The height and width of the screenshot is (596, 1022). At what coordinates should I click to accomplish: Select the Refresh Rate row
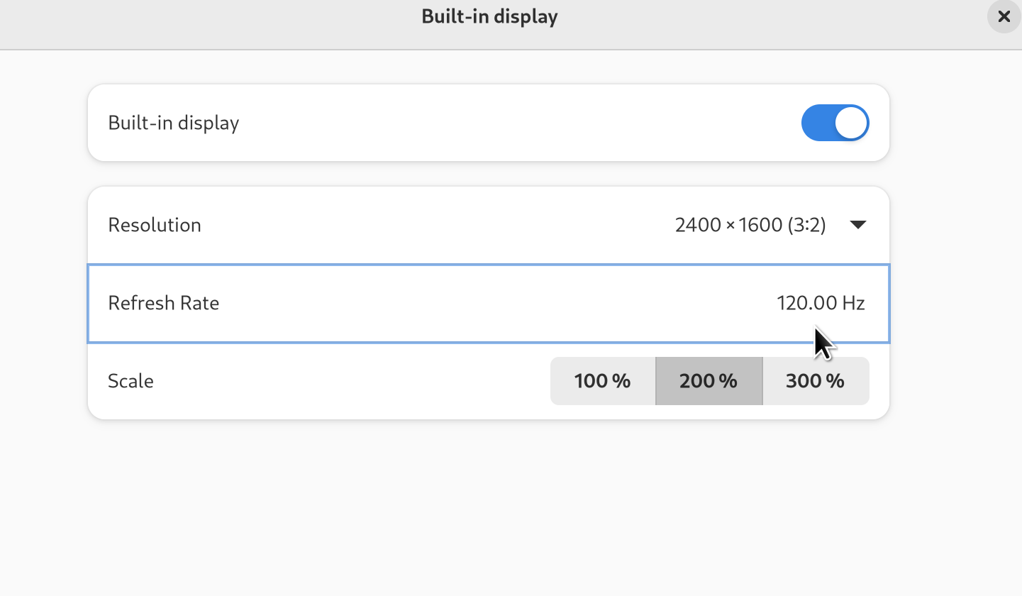(x=489, y=303)
